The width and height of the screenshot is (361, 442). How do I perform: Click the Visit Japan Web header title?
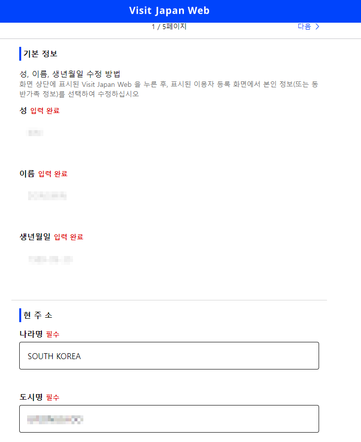[x=169, y=10]
